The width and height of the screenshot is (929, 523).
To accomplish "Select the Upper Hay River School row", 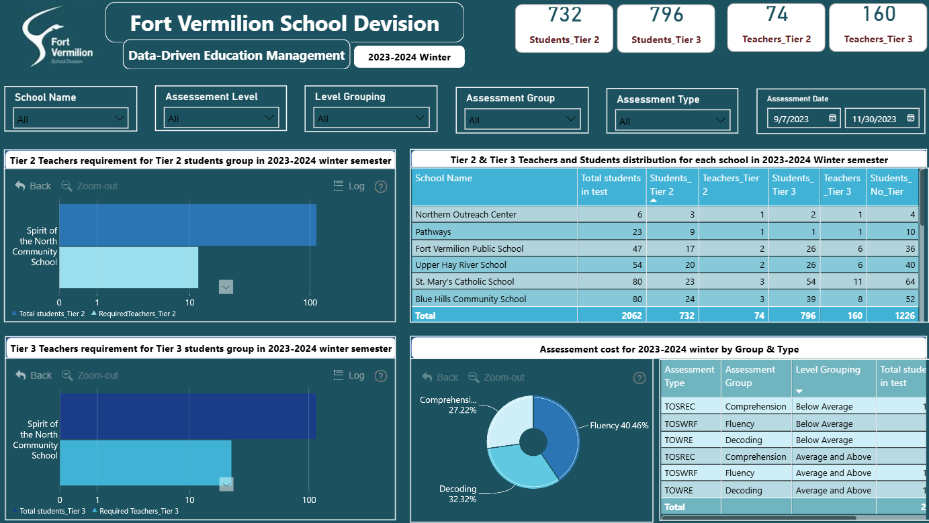I will (664, 265).
